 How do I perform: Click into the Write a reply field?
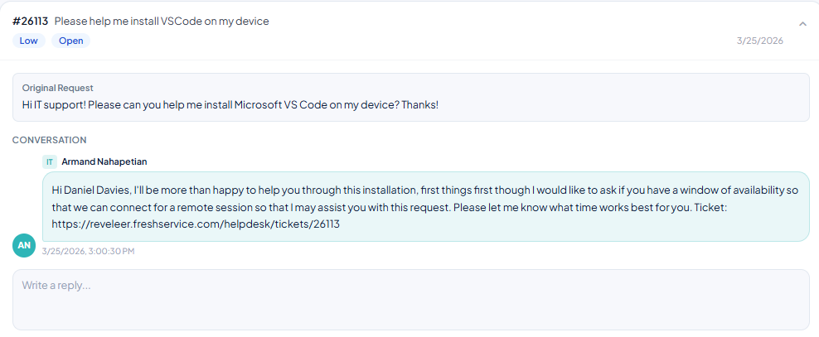(x=410, y=300)
